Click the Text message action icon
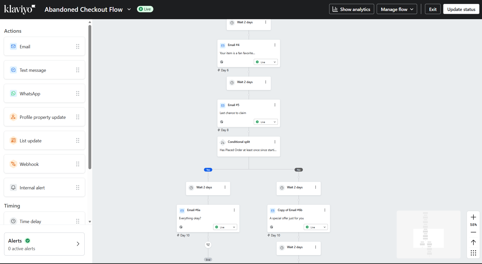The width and height of the screenshot is (482, 264). tap(13, 70)
